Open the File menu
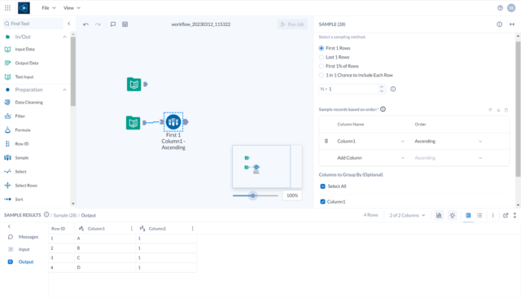 coord(49,8)
